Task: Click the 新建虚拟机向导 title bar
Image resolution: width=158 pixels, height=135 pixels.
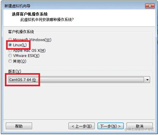Action: 71,6
